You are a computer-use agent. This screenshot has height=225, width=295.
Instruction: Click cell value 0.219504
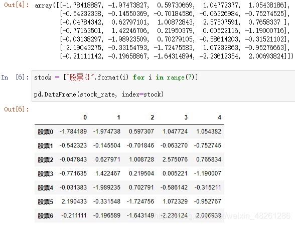coord(141,173)
